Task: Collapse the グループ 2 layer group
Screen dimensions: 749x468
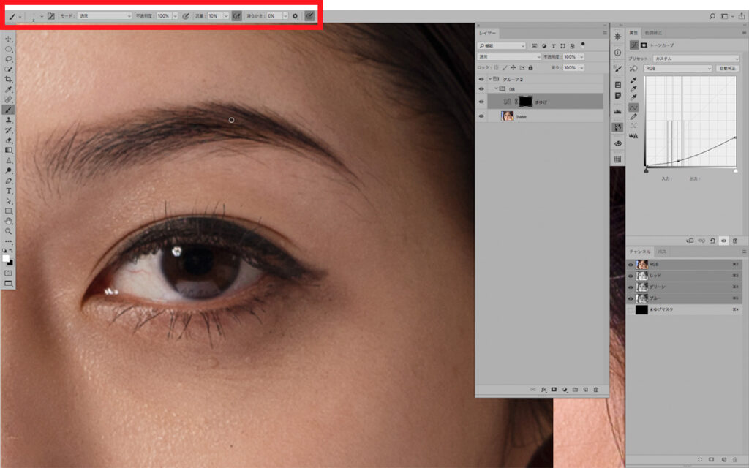Action: coord(489,78)
